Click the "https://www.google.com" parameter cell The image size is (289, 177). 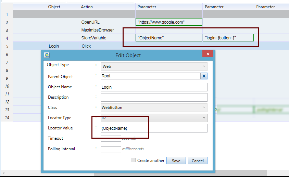(169, 22)
